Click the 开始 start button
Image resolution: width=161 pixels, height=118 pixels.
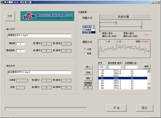pyautogui.click(x=117, y=108)
